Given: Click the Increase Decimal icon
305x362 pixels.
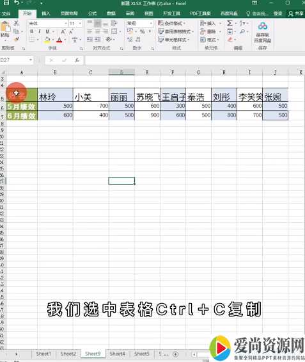Looking at the screenshot, I should tap(130, 40).
